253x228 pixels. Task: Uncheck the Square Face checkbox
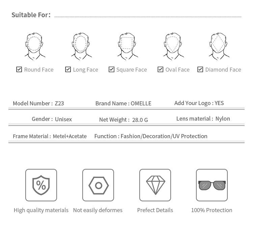112,70
